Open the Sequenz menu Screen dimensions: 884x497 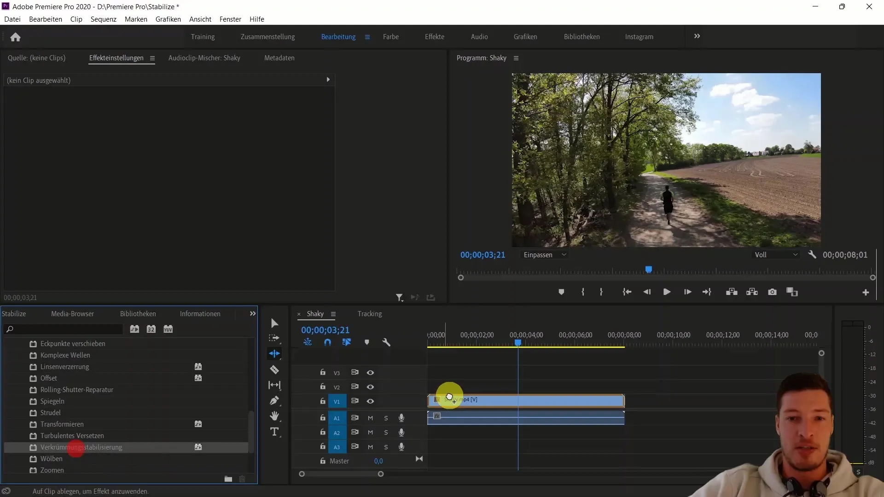pos(103,19)
